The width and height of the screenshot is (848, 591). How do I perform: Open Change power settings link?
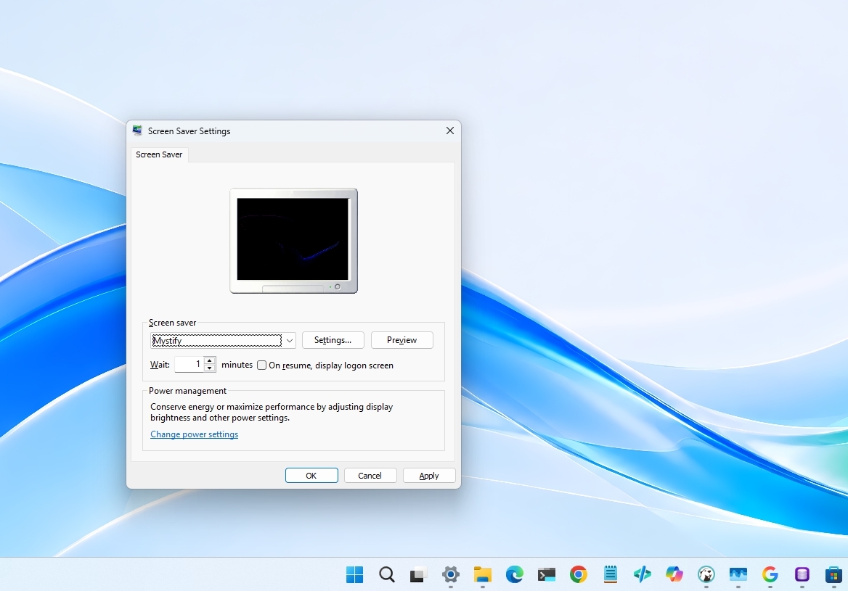[x=194, y=434]
